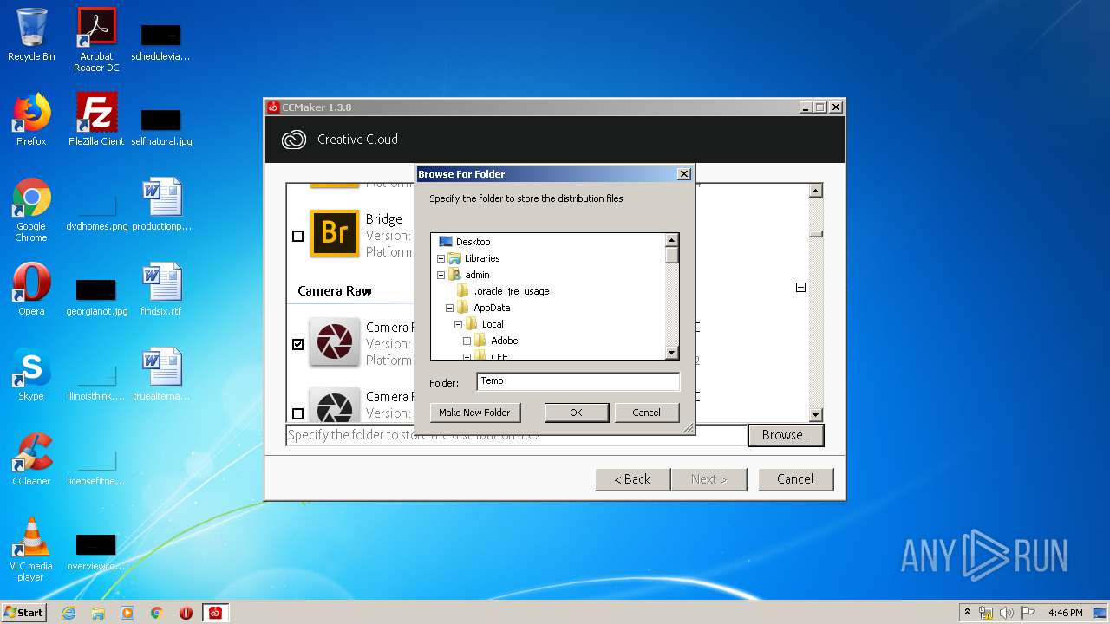Click folder tree scrollbar up arrow

(671, 240)
